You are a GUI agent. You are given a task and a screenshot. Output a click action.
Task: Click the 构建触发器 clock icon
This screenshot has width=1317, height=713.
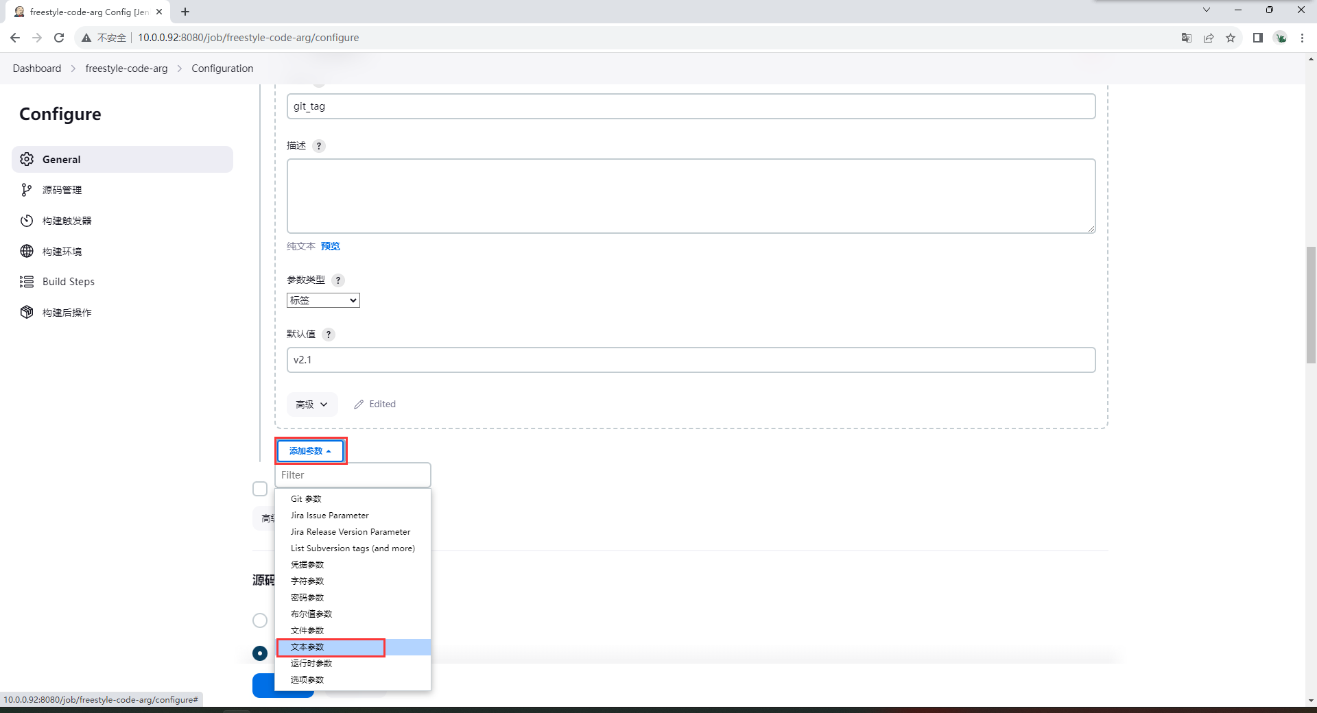tap(27, 221)
